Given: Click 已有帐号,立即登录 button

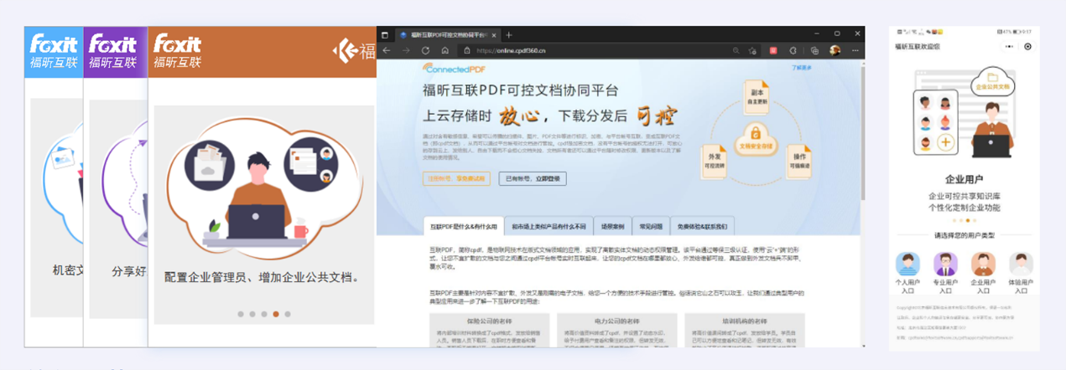Looking at the screenshot, I should (533, 178).
